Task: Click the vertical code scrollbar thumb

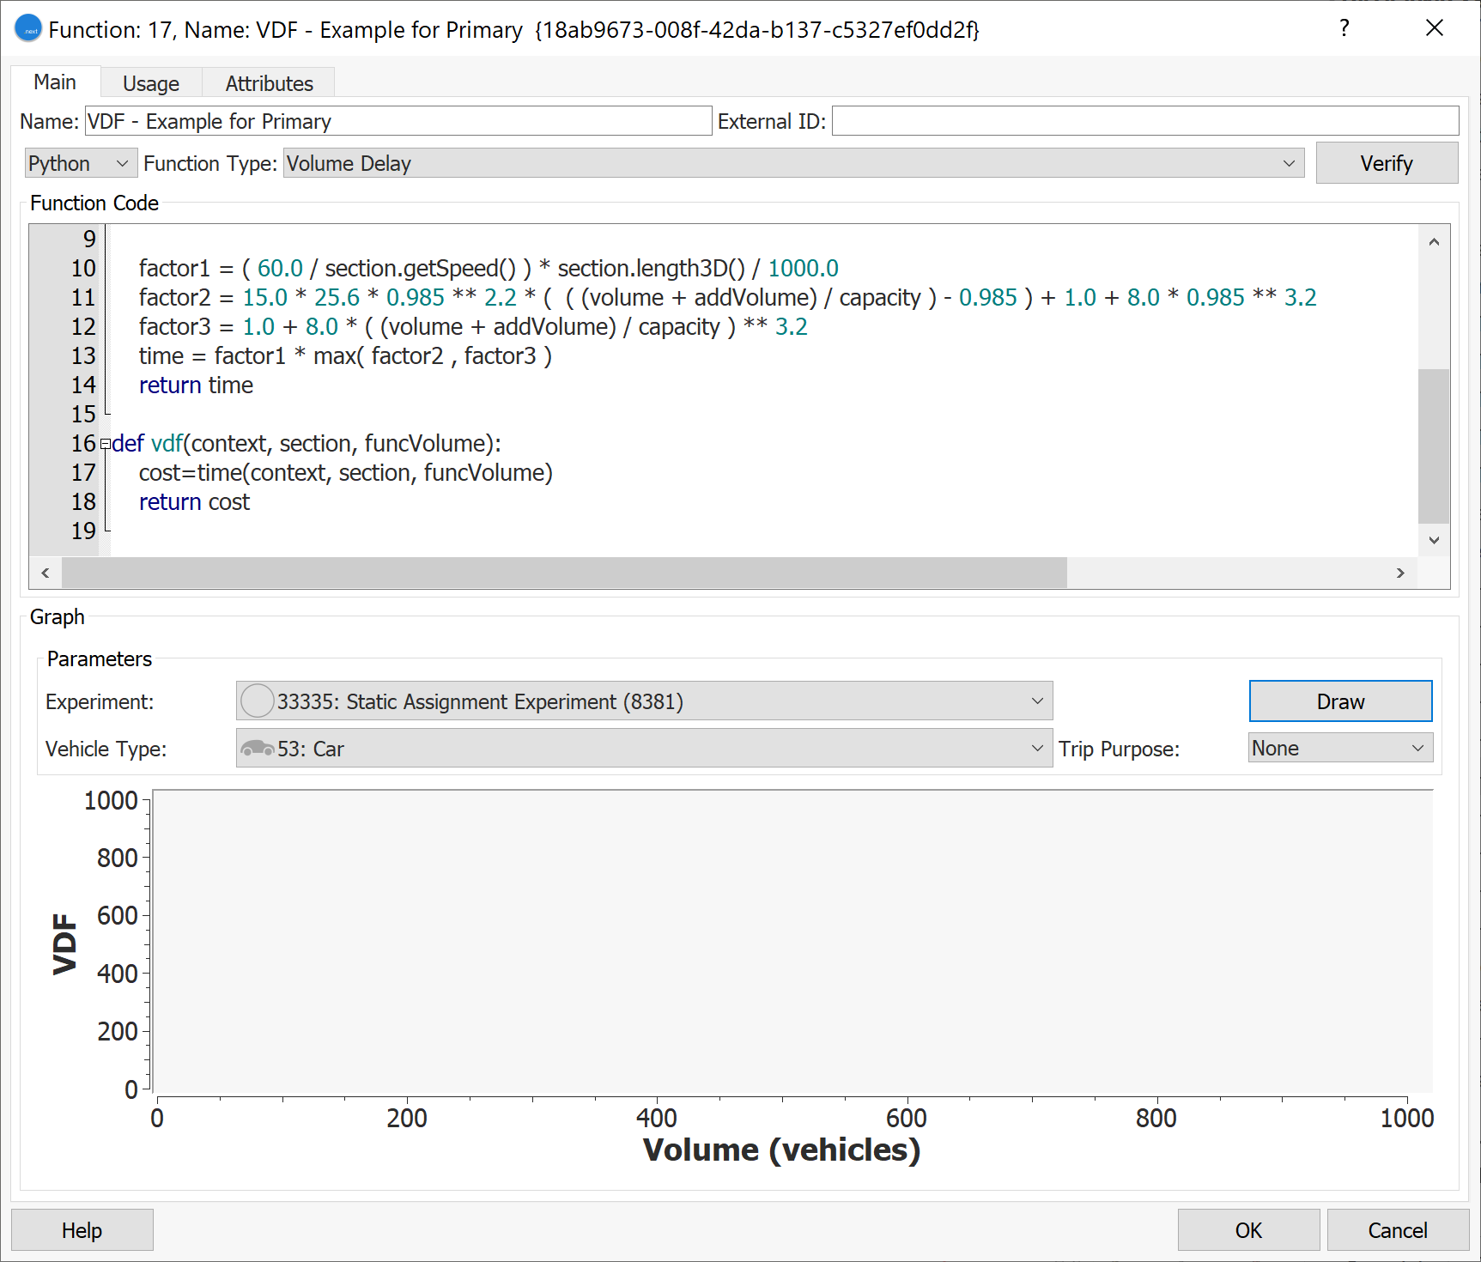Action: [x=1433, y=445]
